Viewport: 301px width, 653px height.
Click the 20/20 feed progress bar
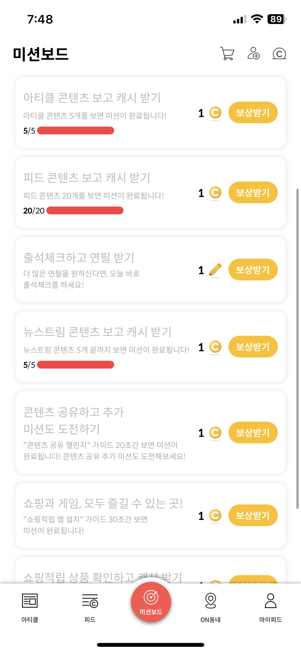pyautogui.click(x=85, y=211)
